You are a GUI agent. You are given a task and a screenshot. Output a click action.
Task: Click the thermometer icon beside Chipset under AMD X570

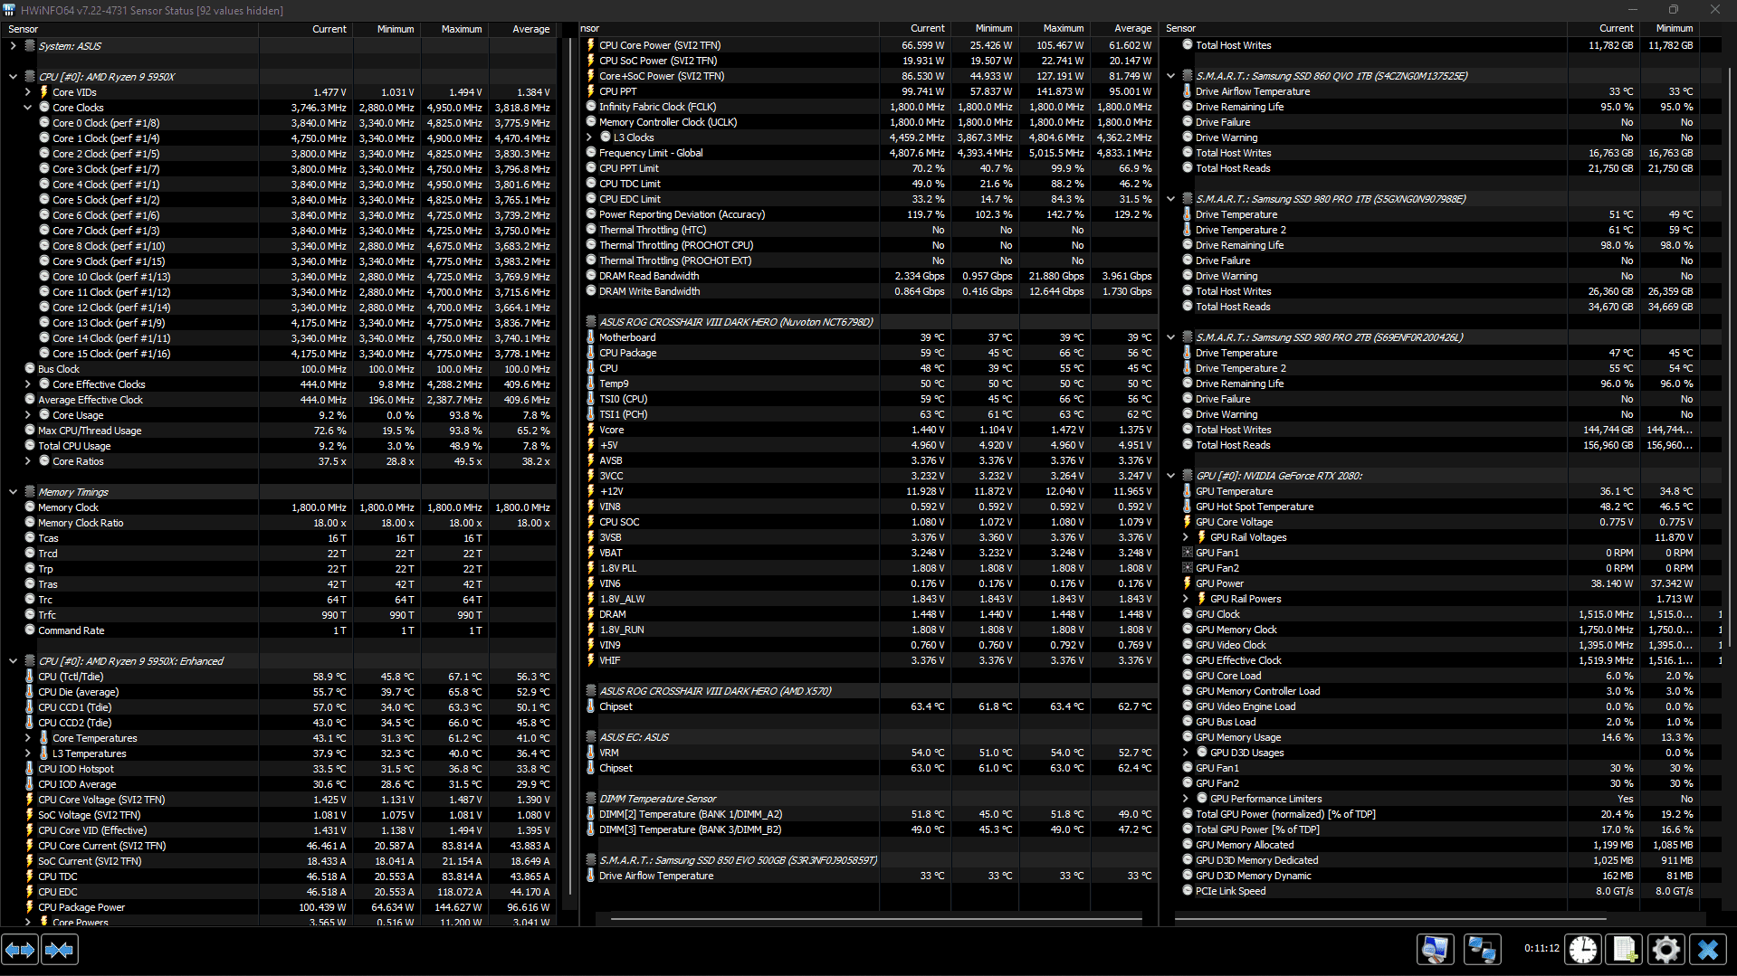[x=591, y=706]
